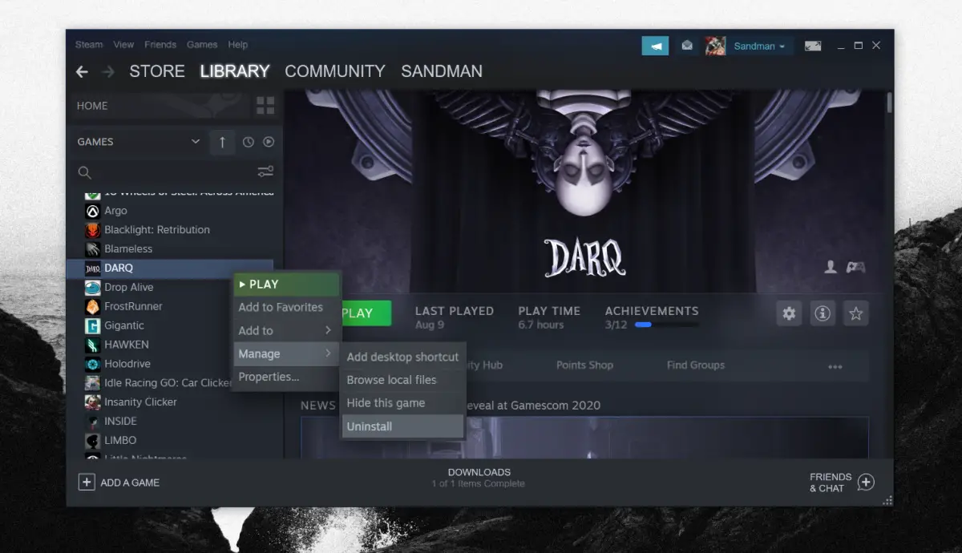The width and height of the screenshot is (962, 553).
Task: Open DARQ settings gear icon
Action: coord(789,313)
